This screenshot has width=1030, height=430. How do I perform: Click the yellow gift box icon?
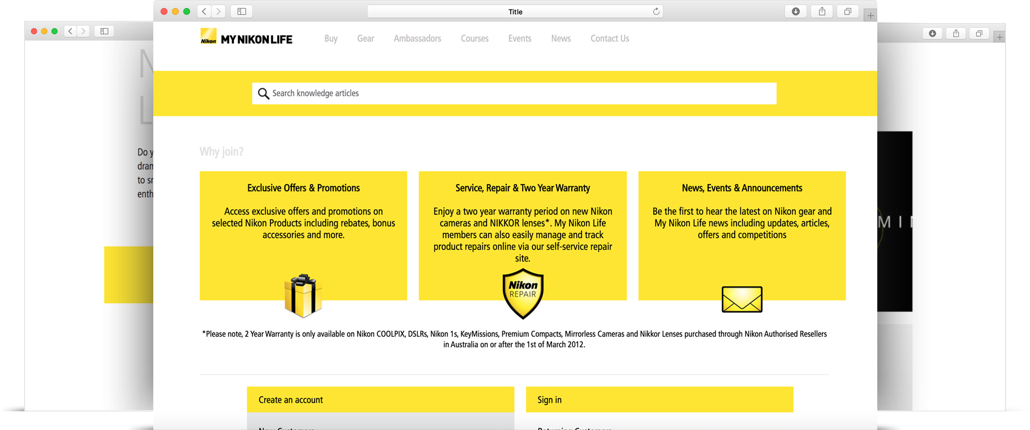coord(303,295)
